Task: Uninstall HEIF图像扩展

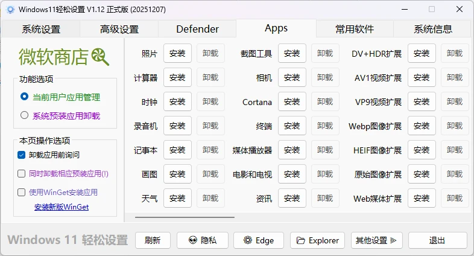Action: tap(455, 150)
